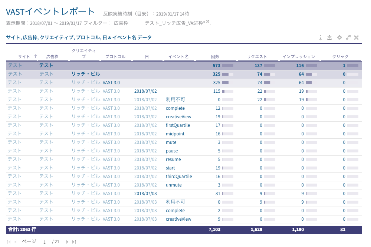Open the 2018/07/03 date summary row link

coord(145,194)
